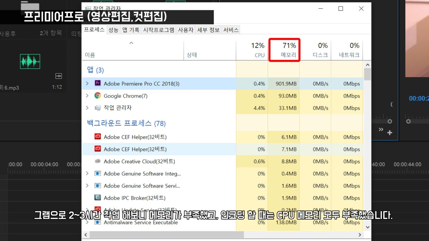
Task: Click the 901.9MB memory value
Action: click(286, 84)
